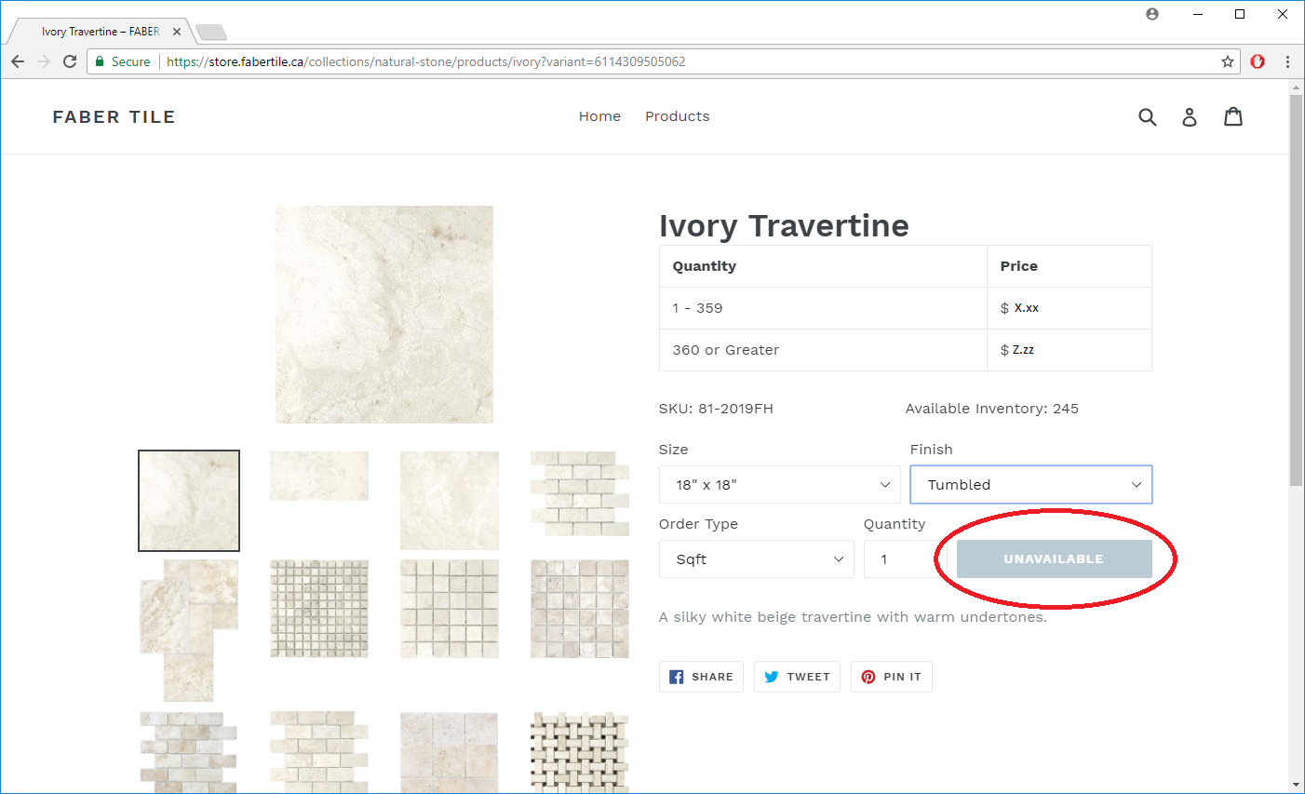This screenshot has width=1305, height=794.
Task: Open a new browser tab
Action: tap(211, 33)
